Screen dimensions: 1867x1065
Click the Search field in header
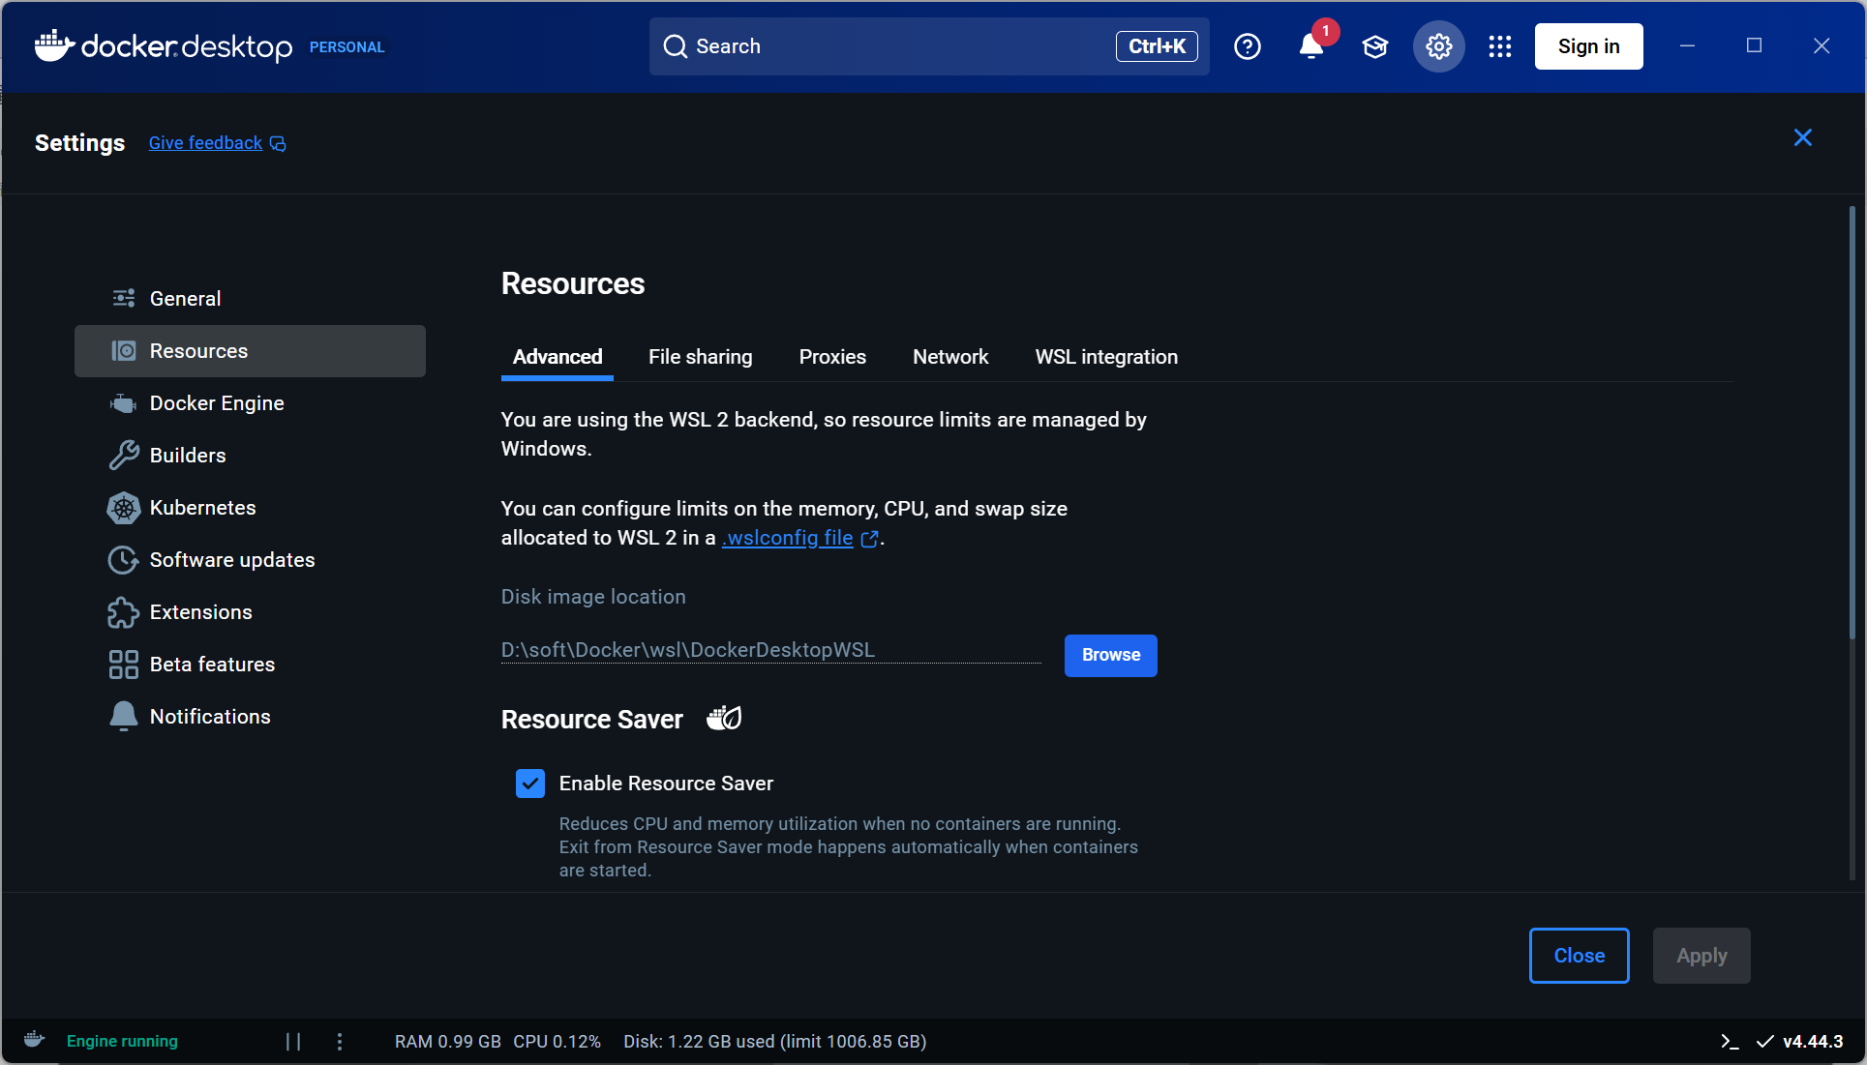929,46
